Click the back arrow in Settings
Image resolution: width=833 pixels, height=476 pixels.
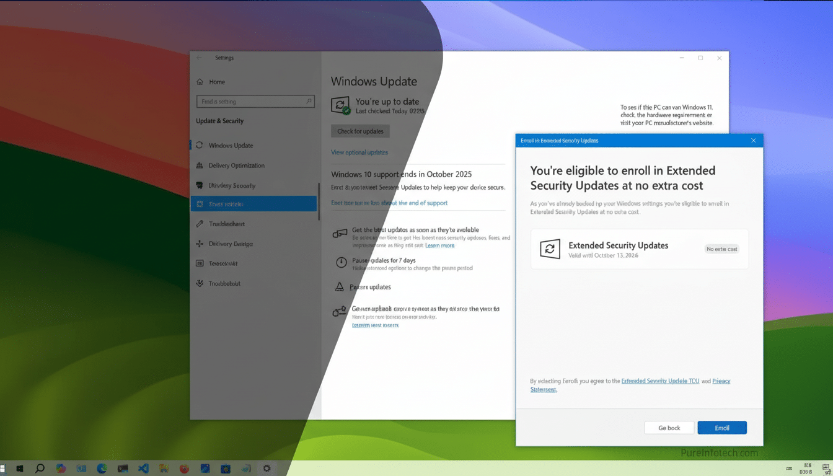pos(199,58)
